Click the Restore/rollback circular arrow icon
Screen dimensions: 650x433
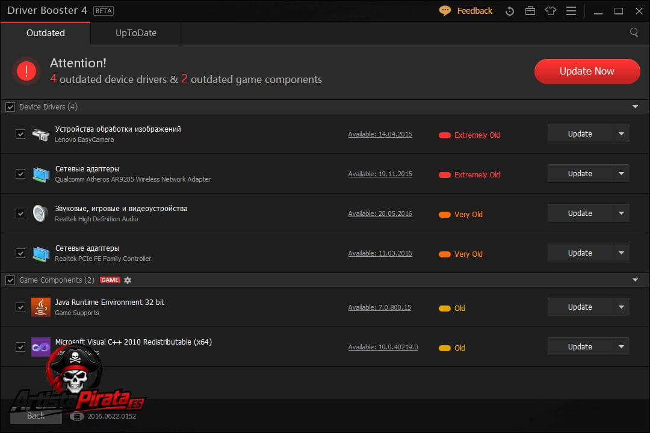coord(510,11)
